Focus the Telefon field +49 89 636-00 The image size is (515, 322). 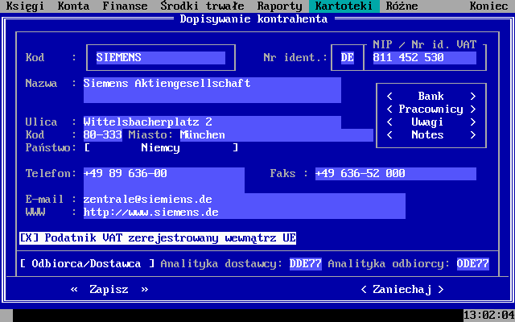(x=164, y=180)
